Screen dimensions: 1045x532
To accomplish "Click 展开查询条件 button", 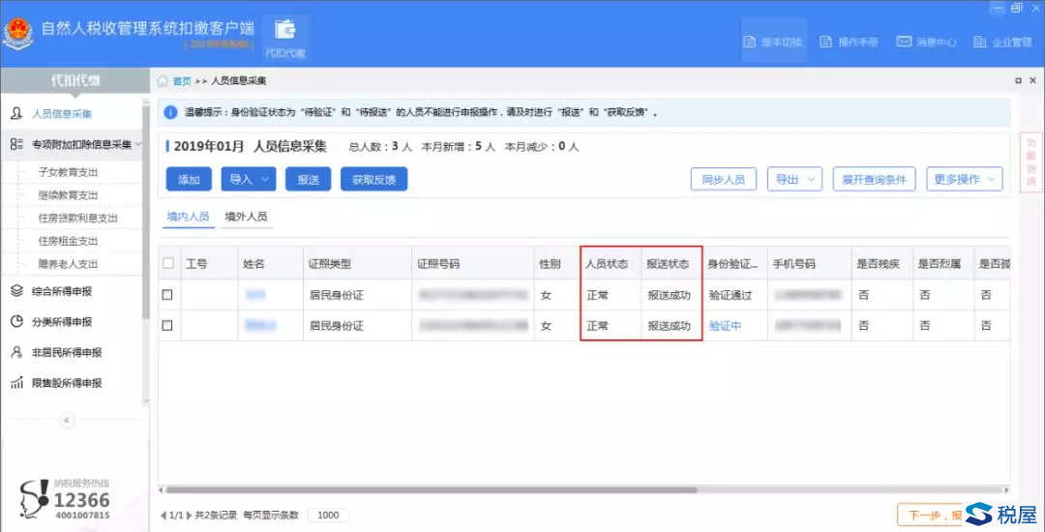I will pyautogui.click(x=874, y=179).
